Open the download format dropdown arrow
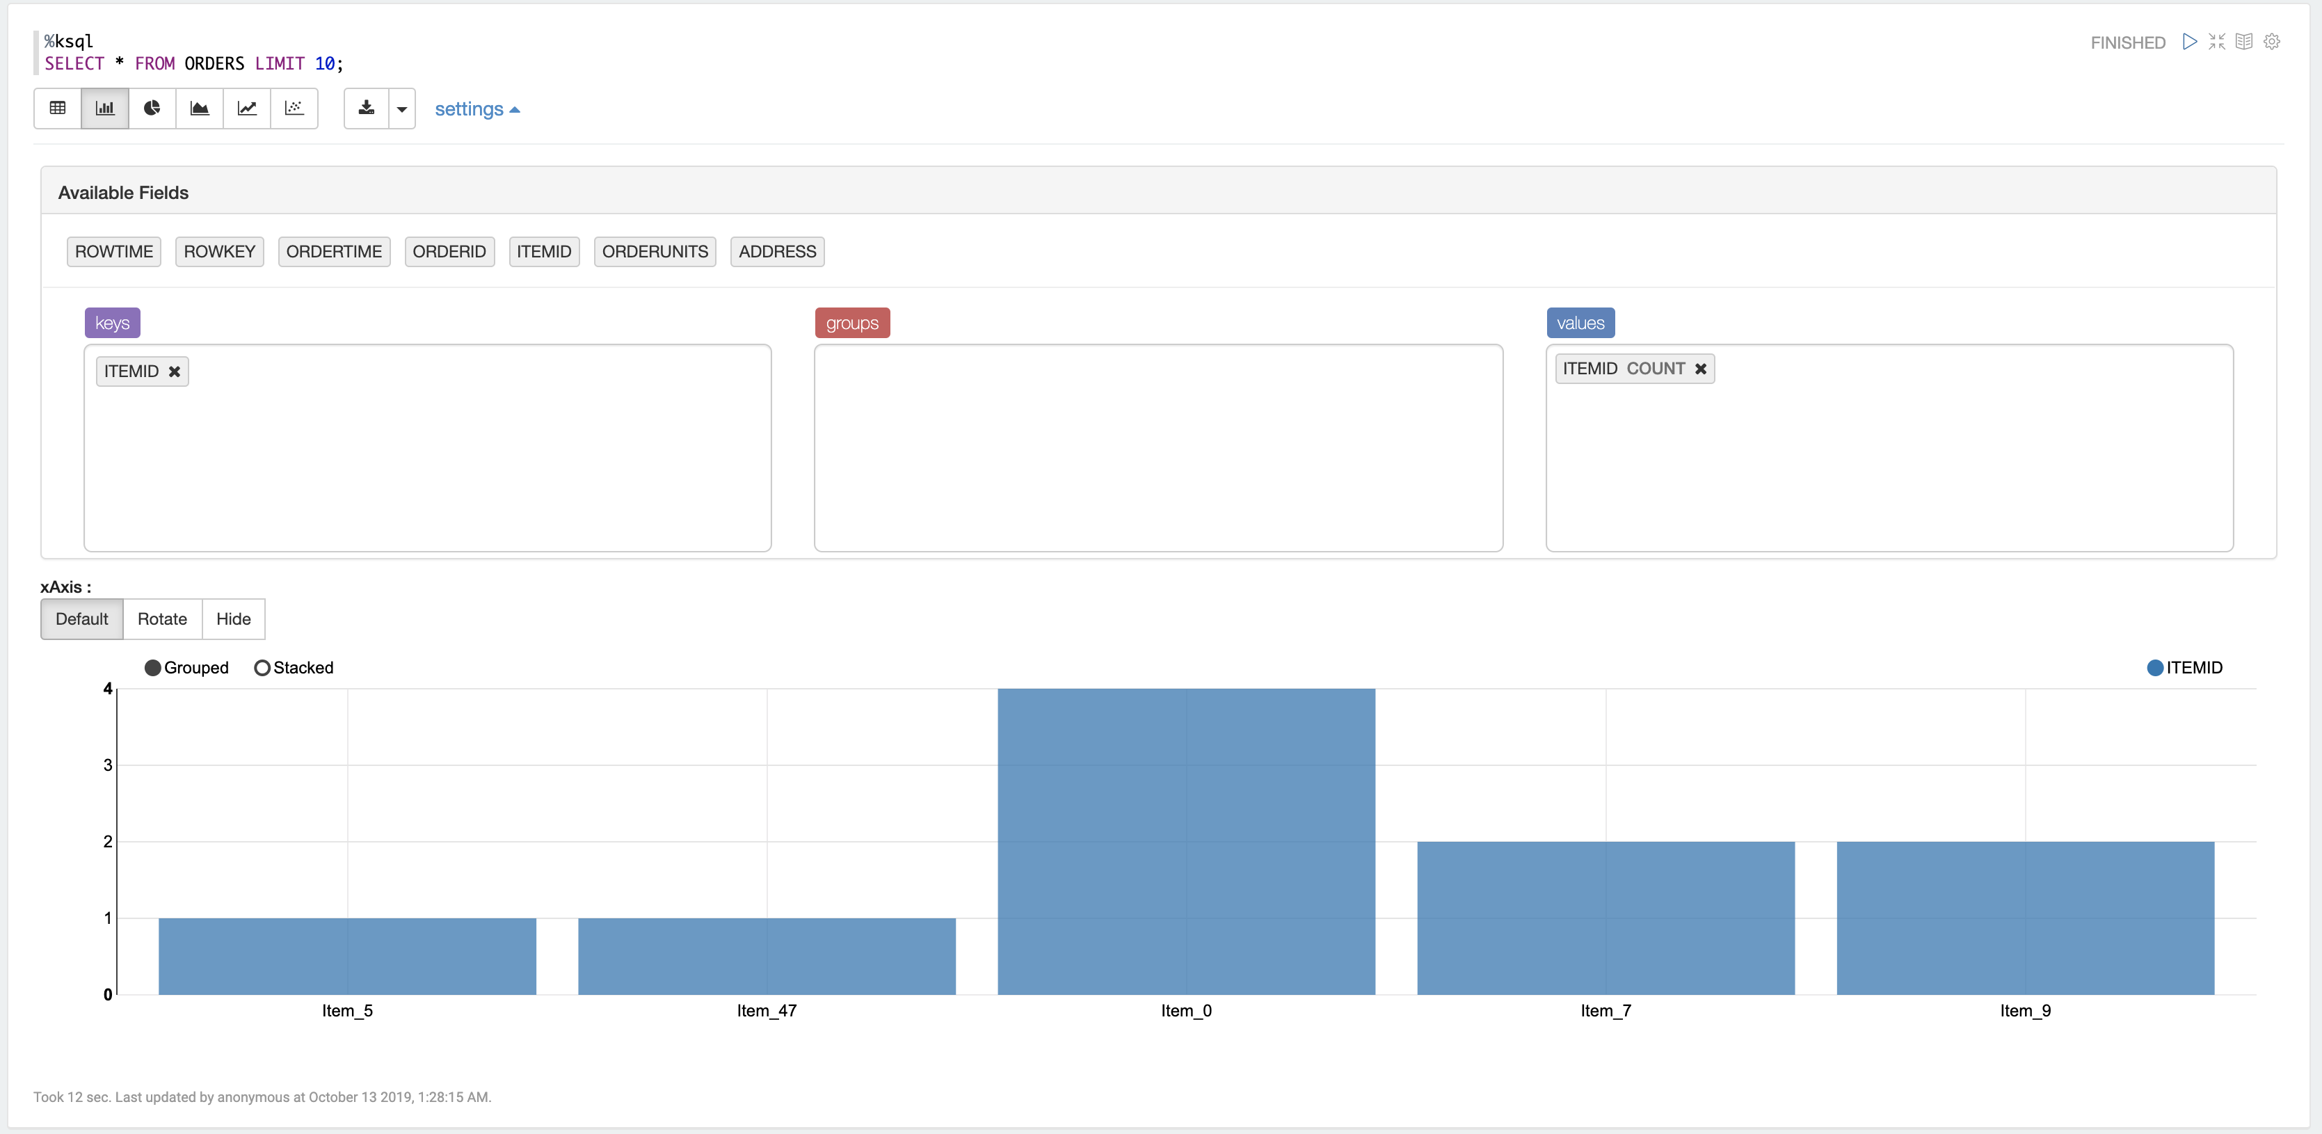The height and width of the screenshot is (1134, 2322). 402,109
